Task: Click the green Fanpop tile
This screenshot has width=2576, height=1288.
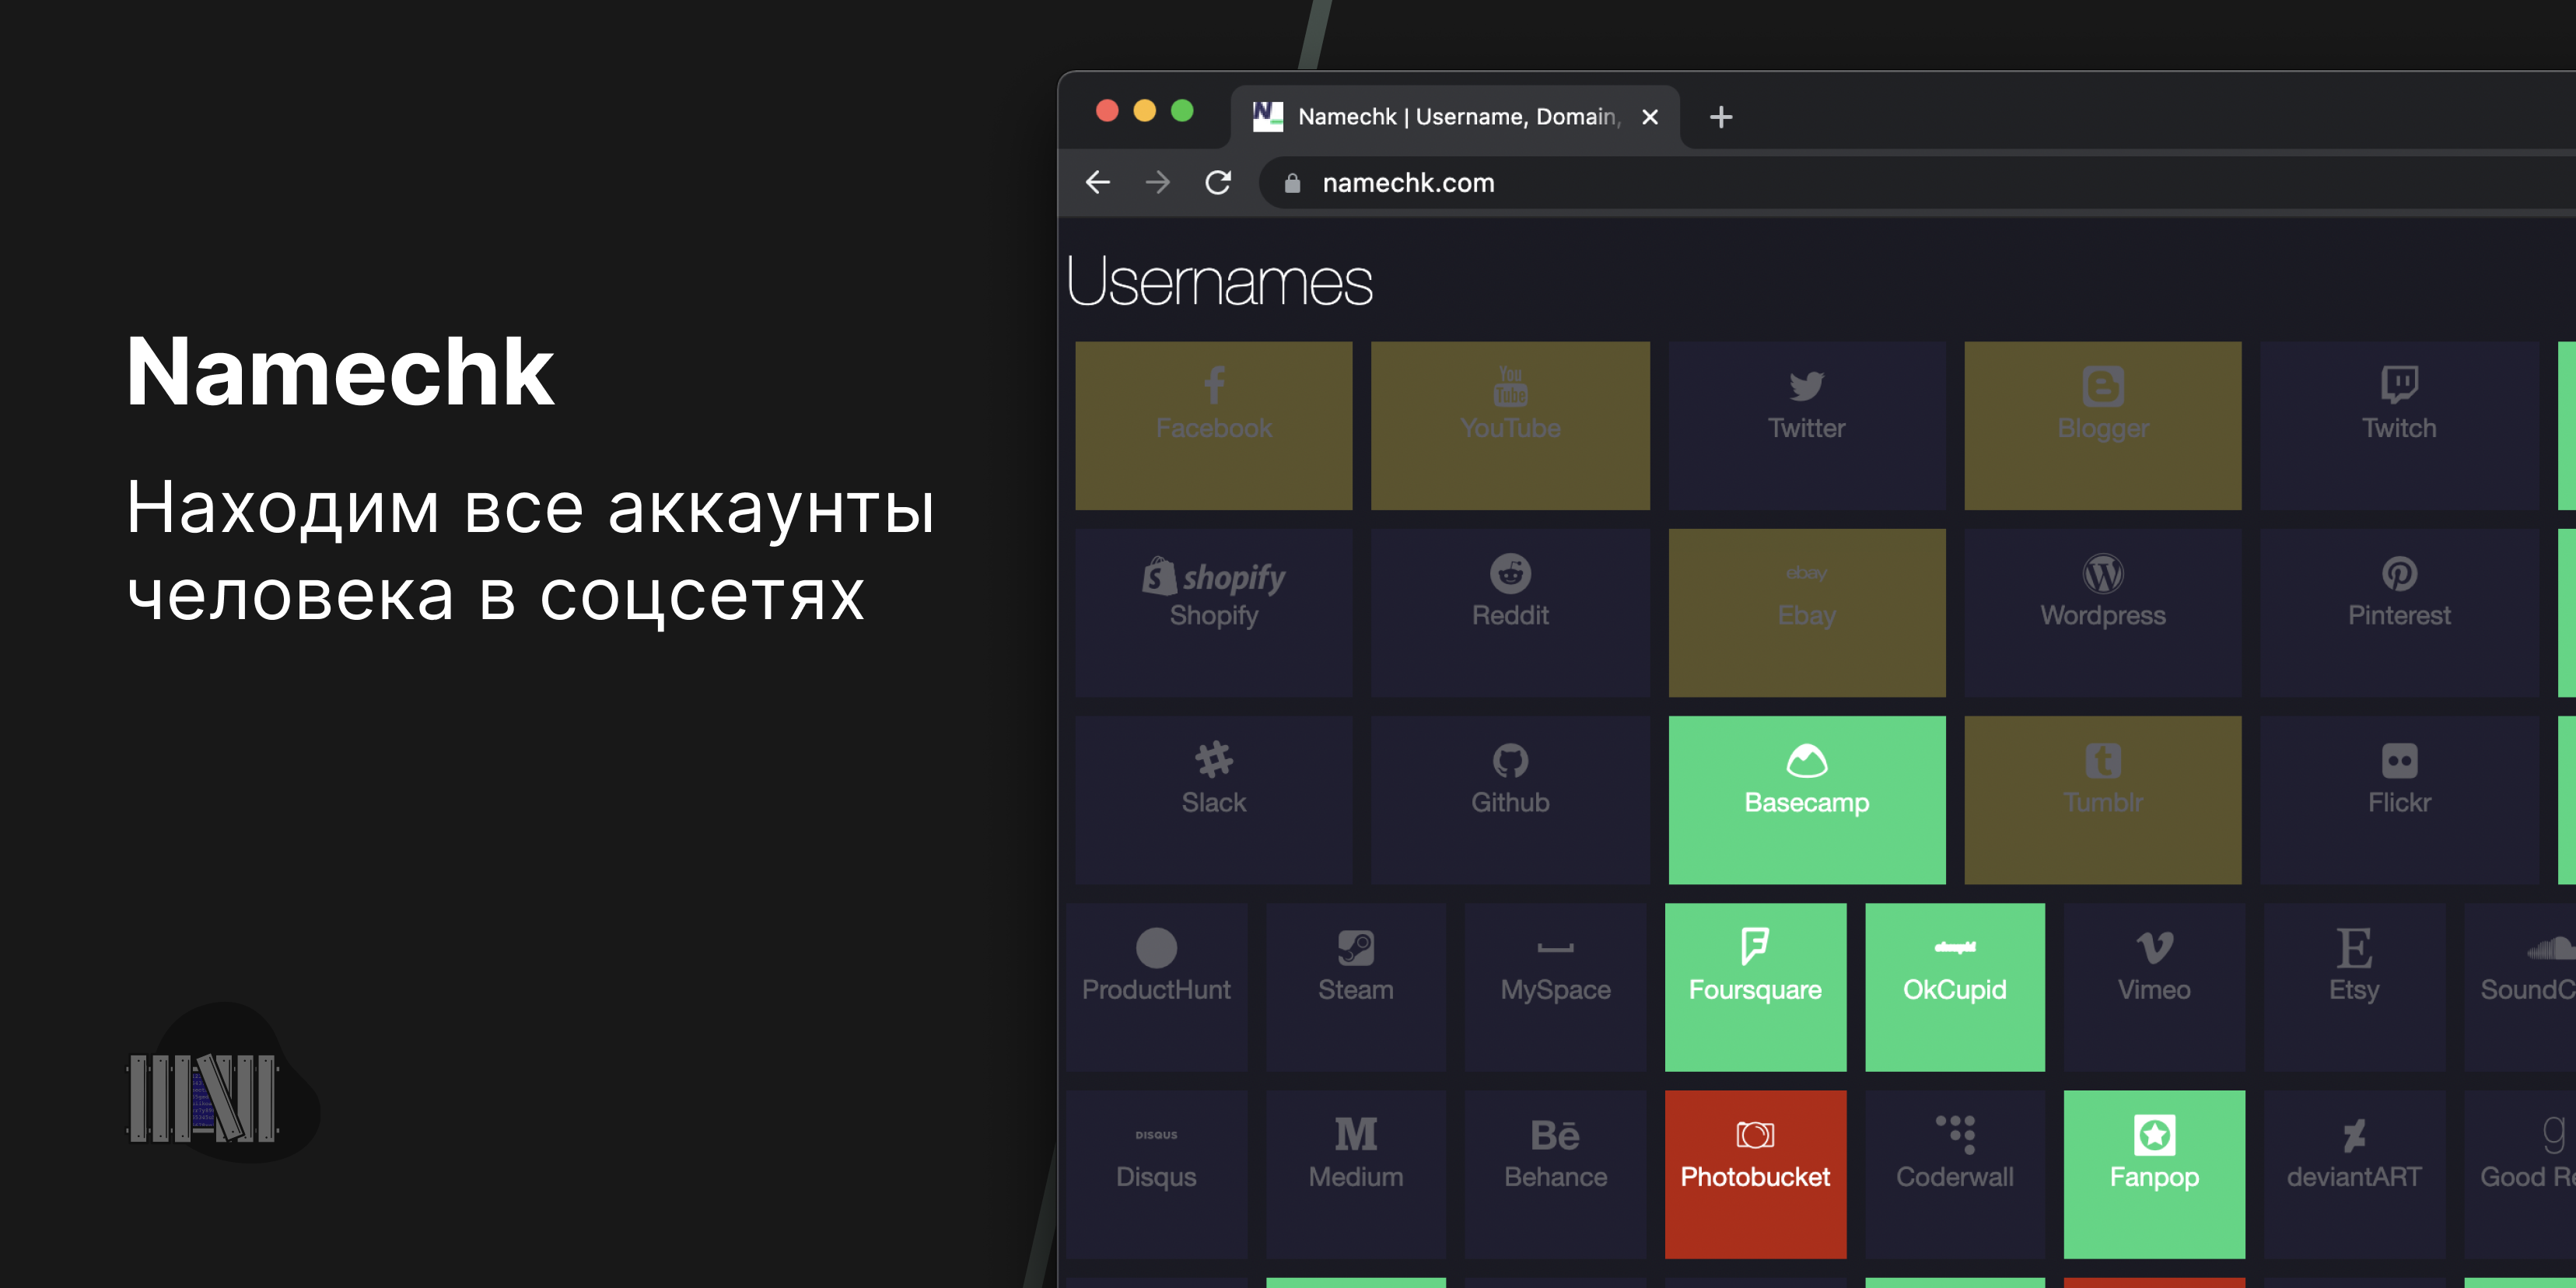Action: (x=2154, y=1174)
